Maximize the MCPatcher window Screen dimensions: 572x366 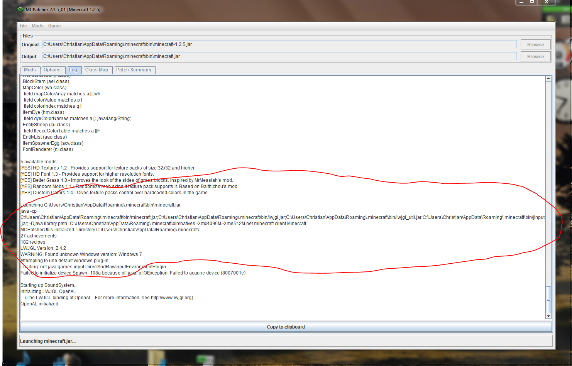coord(532,2)
